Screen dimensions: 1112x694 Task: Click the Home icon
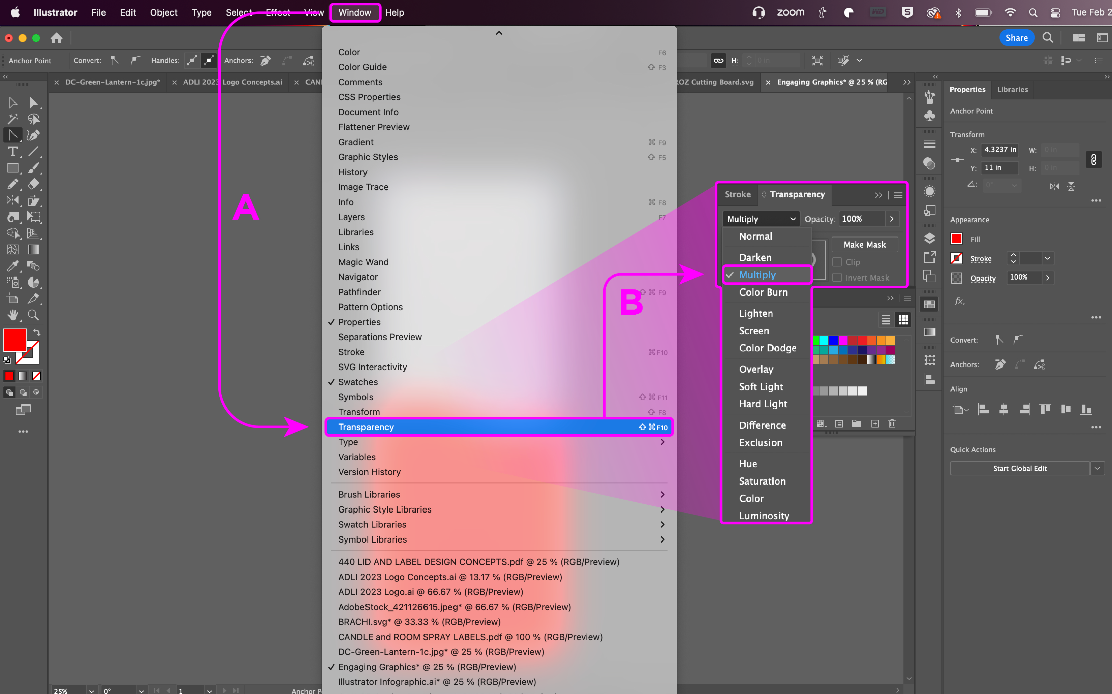click(57, 38)
